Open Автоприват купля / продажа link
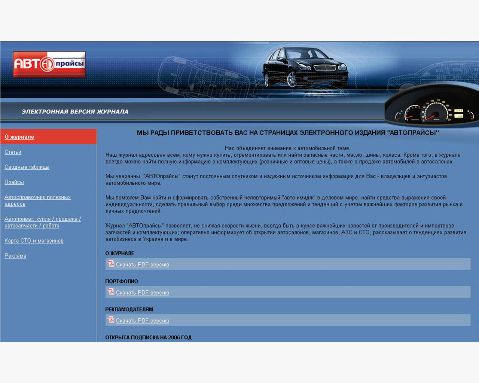The width and height of the screenshot is (479, 383). (x=43, y=222)
